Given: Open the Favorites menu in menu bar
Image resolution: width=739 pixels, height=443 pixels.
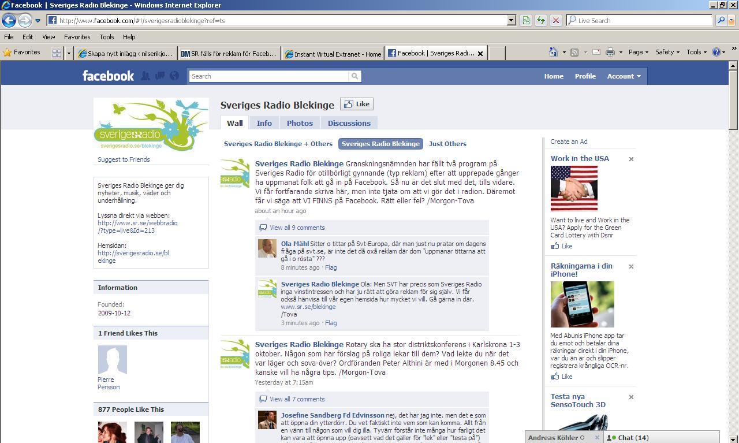Looking at the screenshot, I should pyautogui.click(x=77, y=36).
